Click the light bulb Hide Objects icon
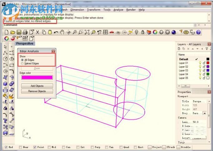This screenshot has width=213, height=151. click(136, 32)
